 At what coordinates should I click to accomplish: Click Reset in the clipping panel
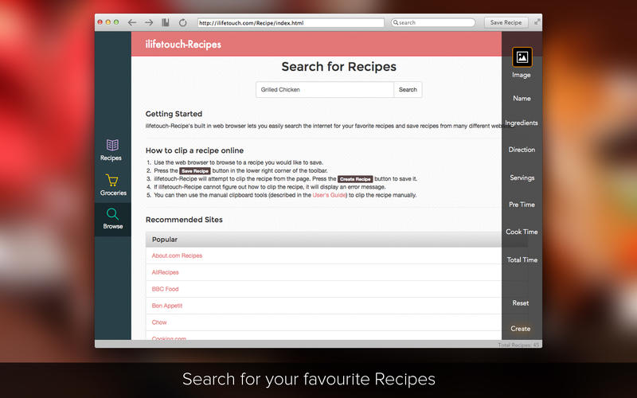(x=521, y=303)
